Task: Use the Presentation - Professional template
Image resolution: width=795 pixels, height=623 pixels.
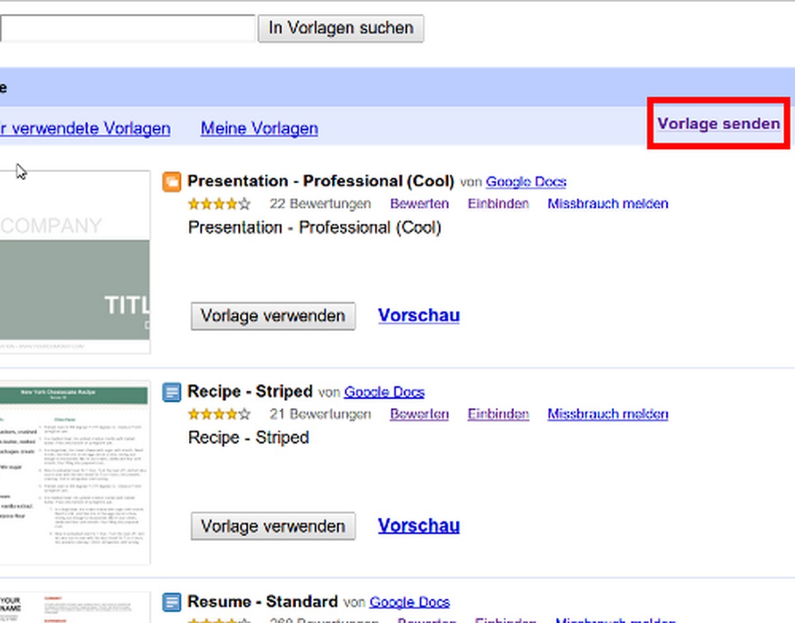Action: [273, 316]
